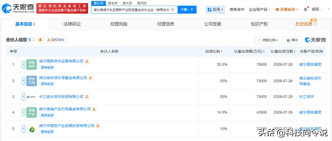This screenshot has height=141, width=332.
Task: Switch to the 基本信息 tab
Action: pyautogui.click(x=25, y=24)
